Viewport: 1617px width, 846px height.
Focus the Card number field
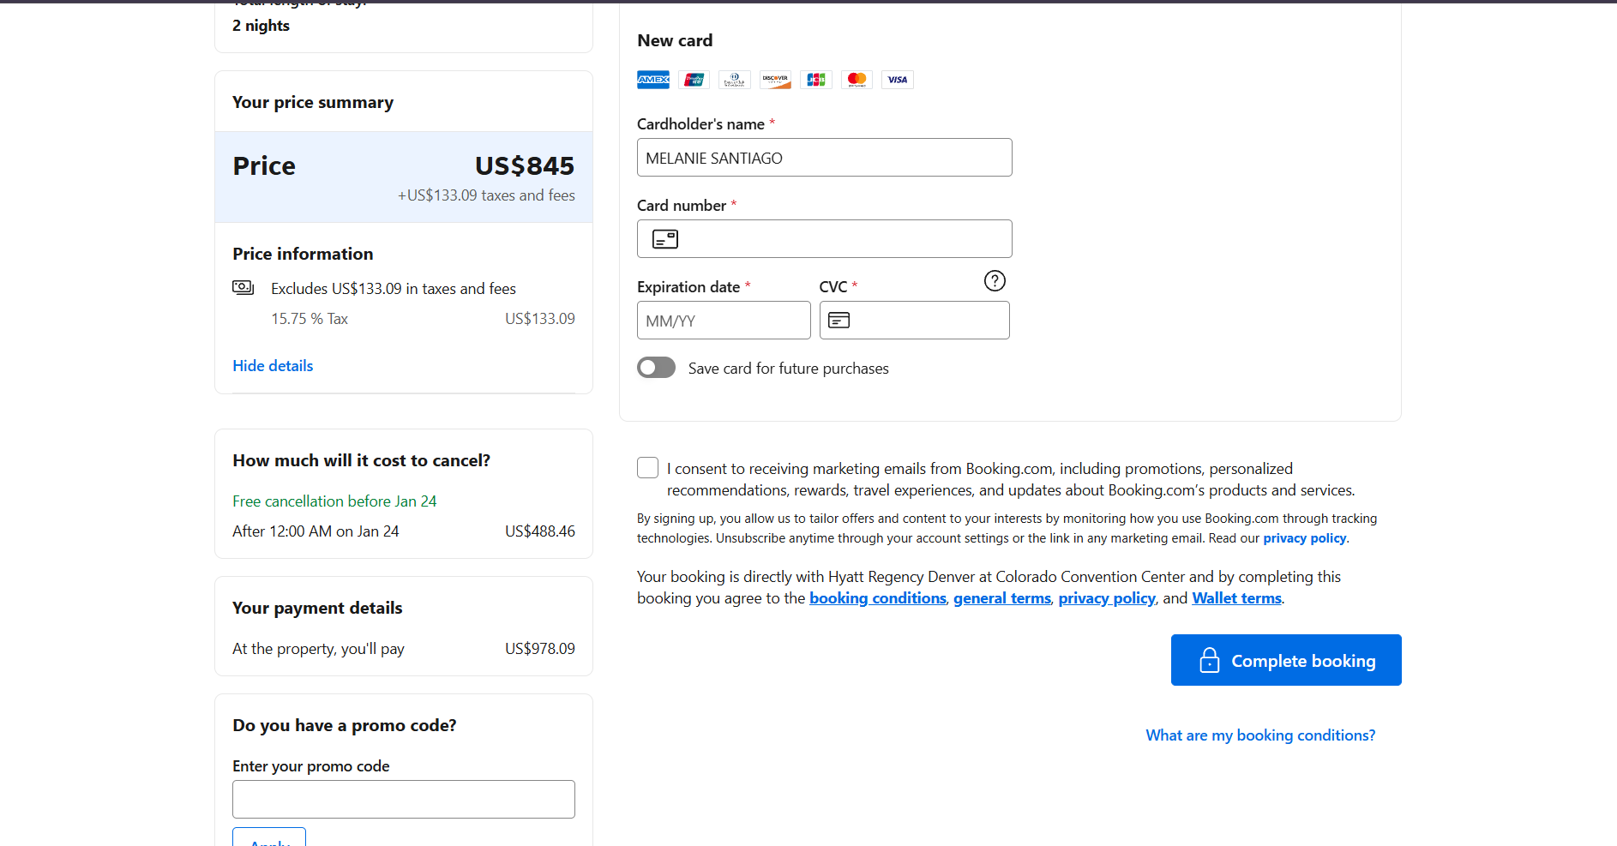tap(840, 239)
